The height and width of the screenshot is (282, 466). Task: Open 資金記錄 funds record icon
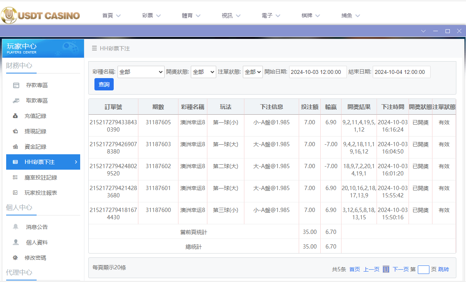tap(16, 147)
